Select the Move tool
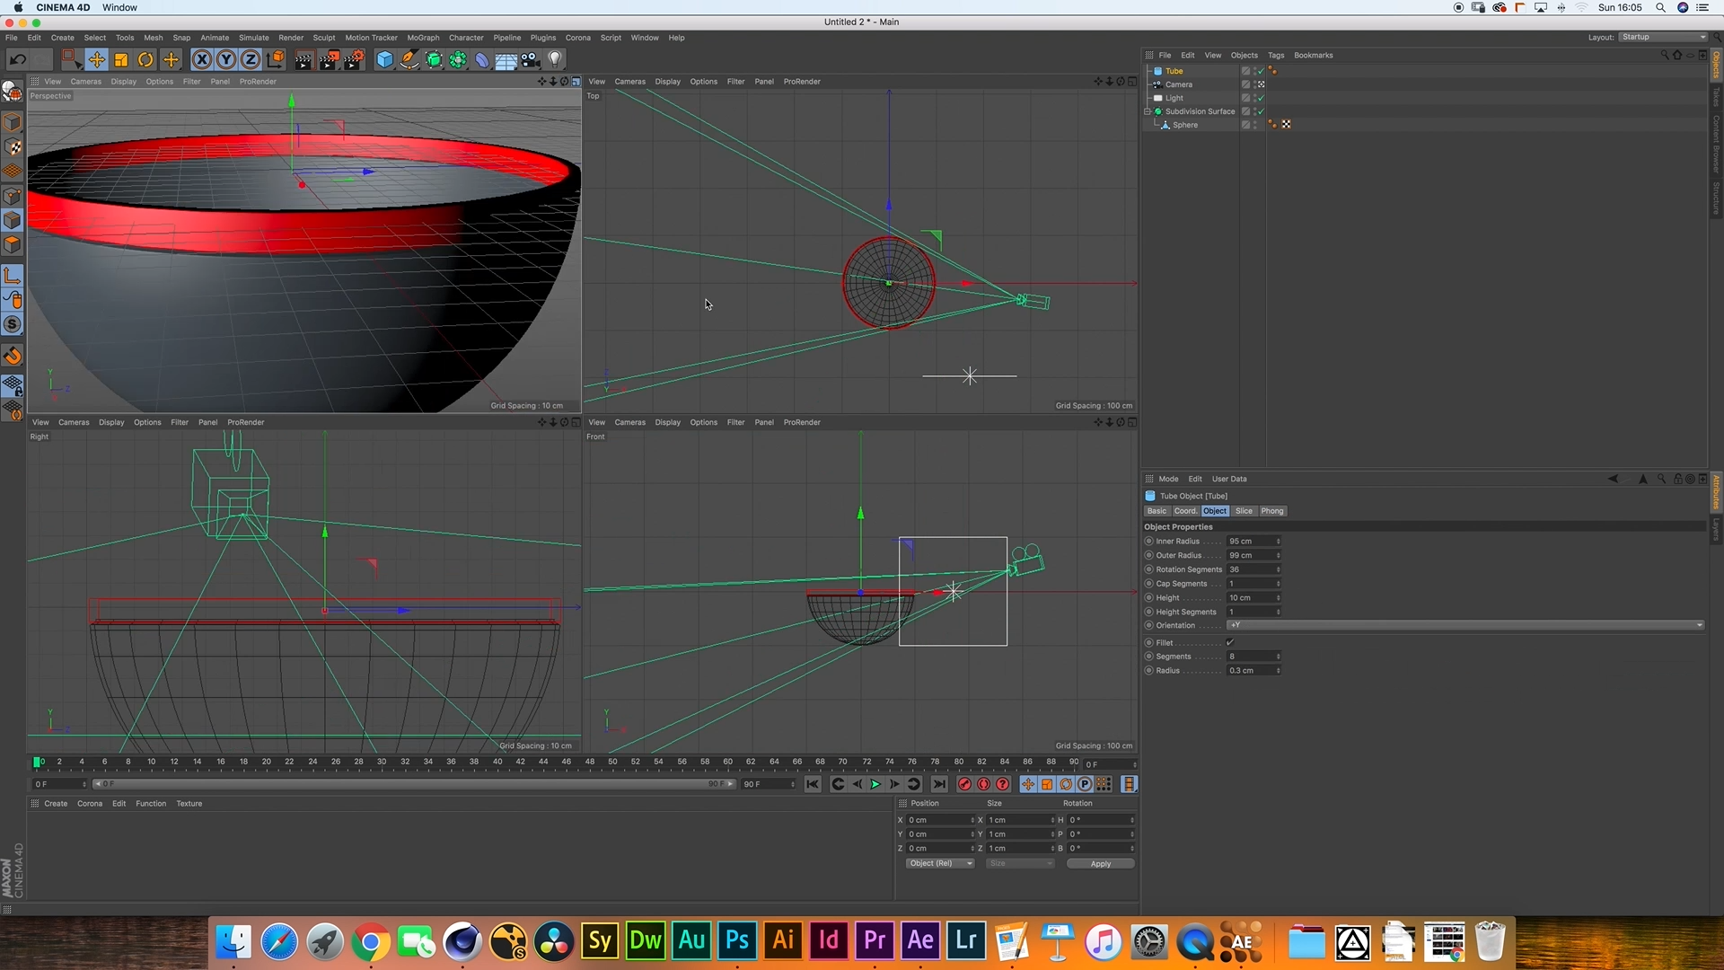 point(96,59)
